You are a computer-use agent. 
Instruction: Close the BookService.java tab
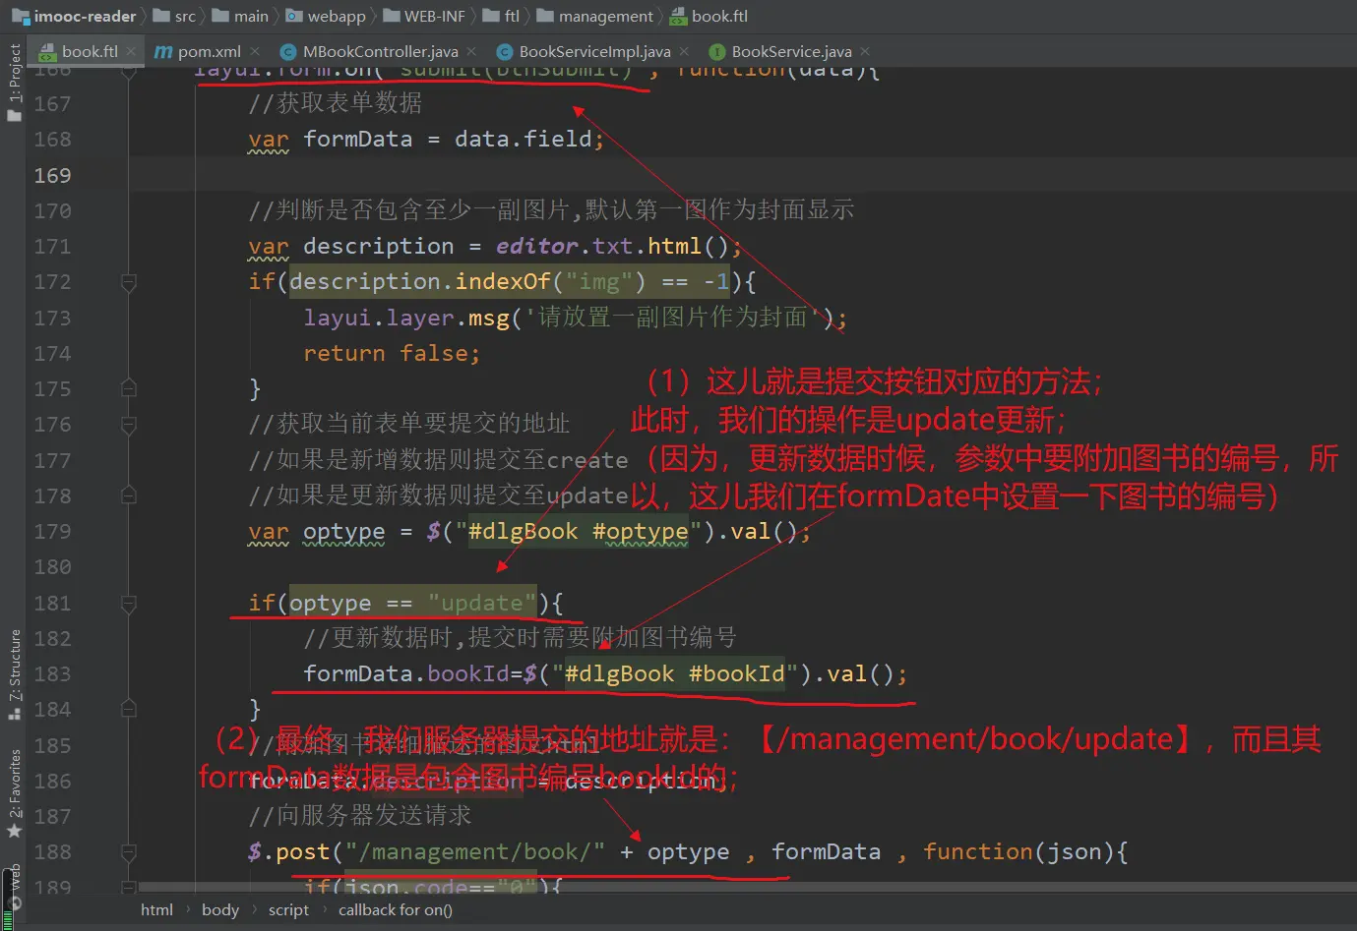(x=865, y=51)
